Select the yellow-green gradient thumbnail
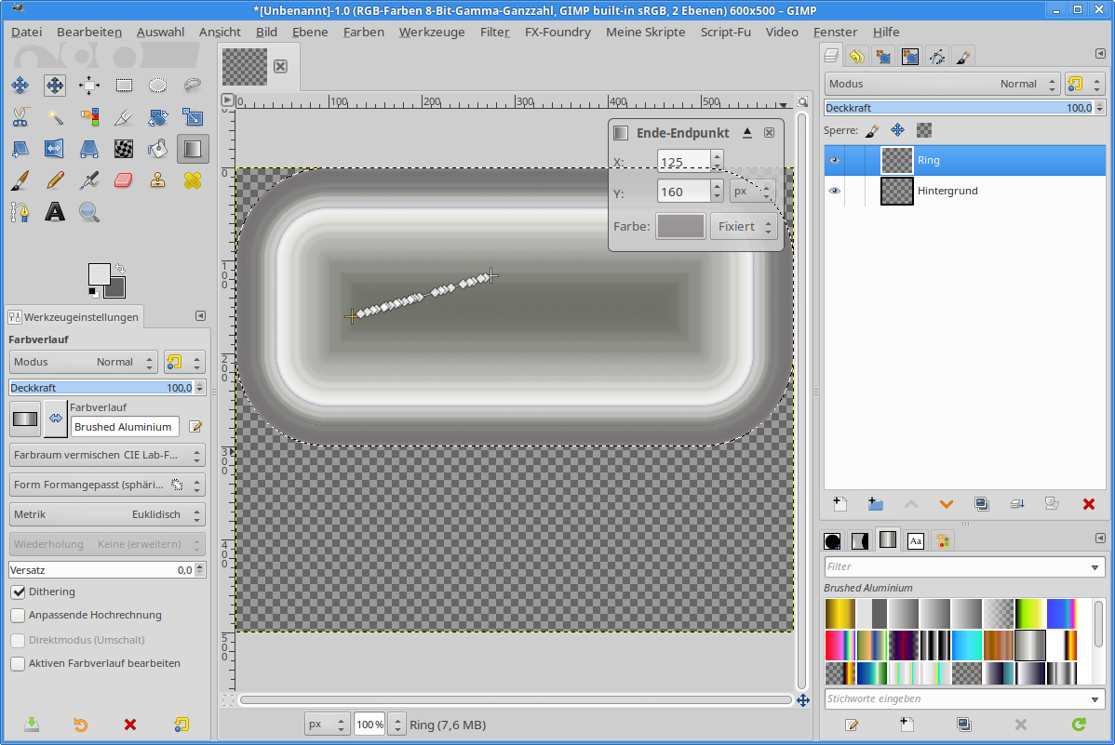The image size is (1115, 745). pyautogui.click(x=1029, y=613)
